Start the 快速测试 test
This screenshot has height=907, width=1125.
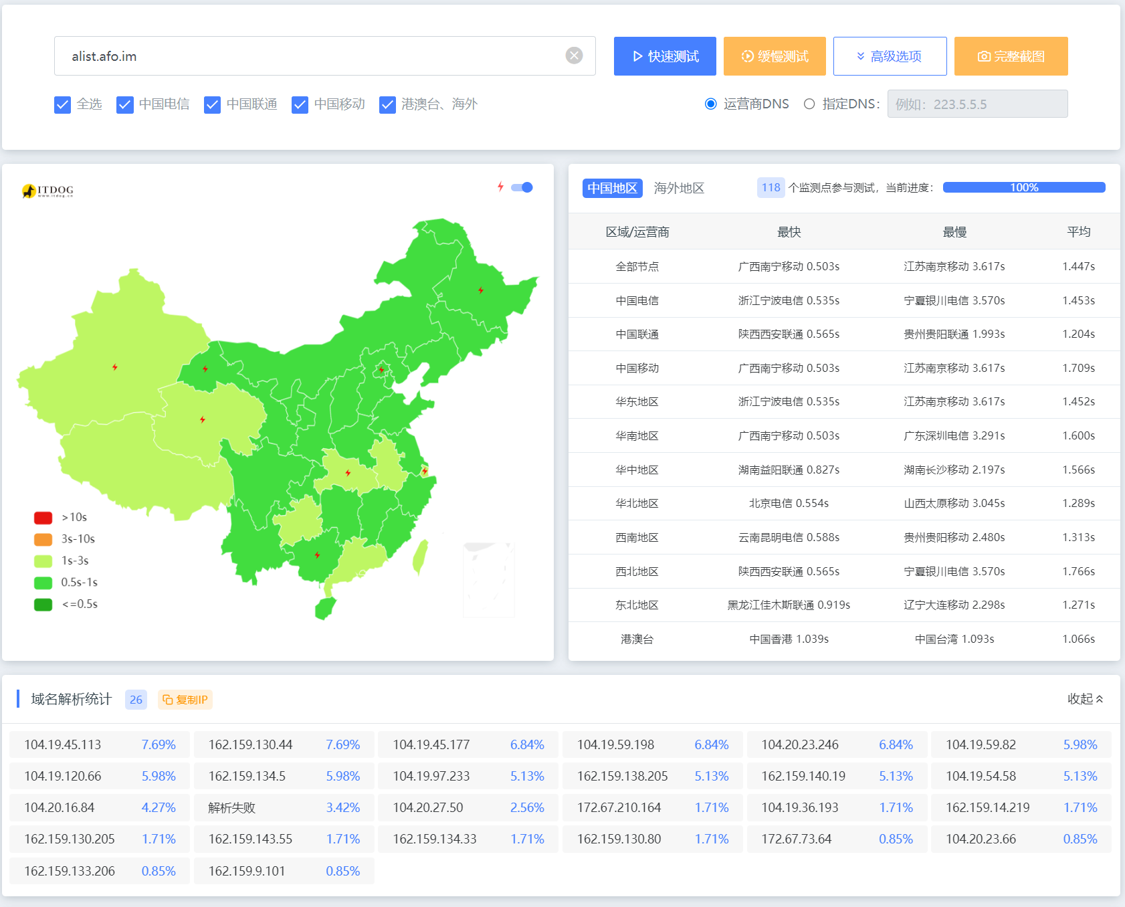[x=665, y=56]
